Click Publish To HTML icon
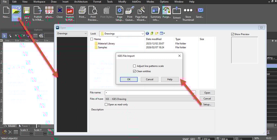 click(x=38, y=10)
